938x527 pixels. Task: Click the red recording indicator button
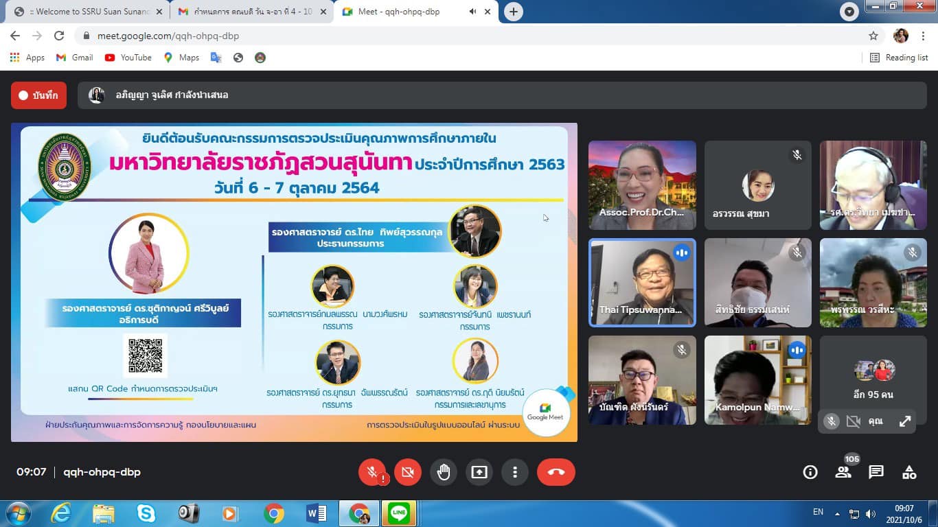[x=38, y=95]
